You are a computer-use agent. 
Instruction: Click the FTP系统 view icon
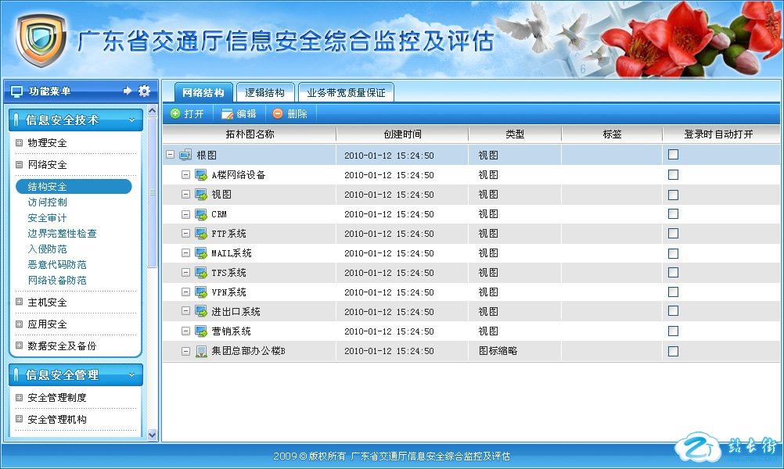[201, 234]
